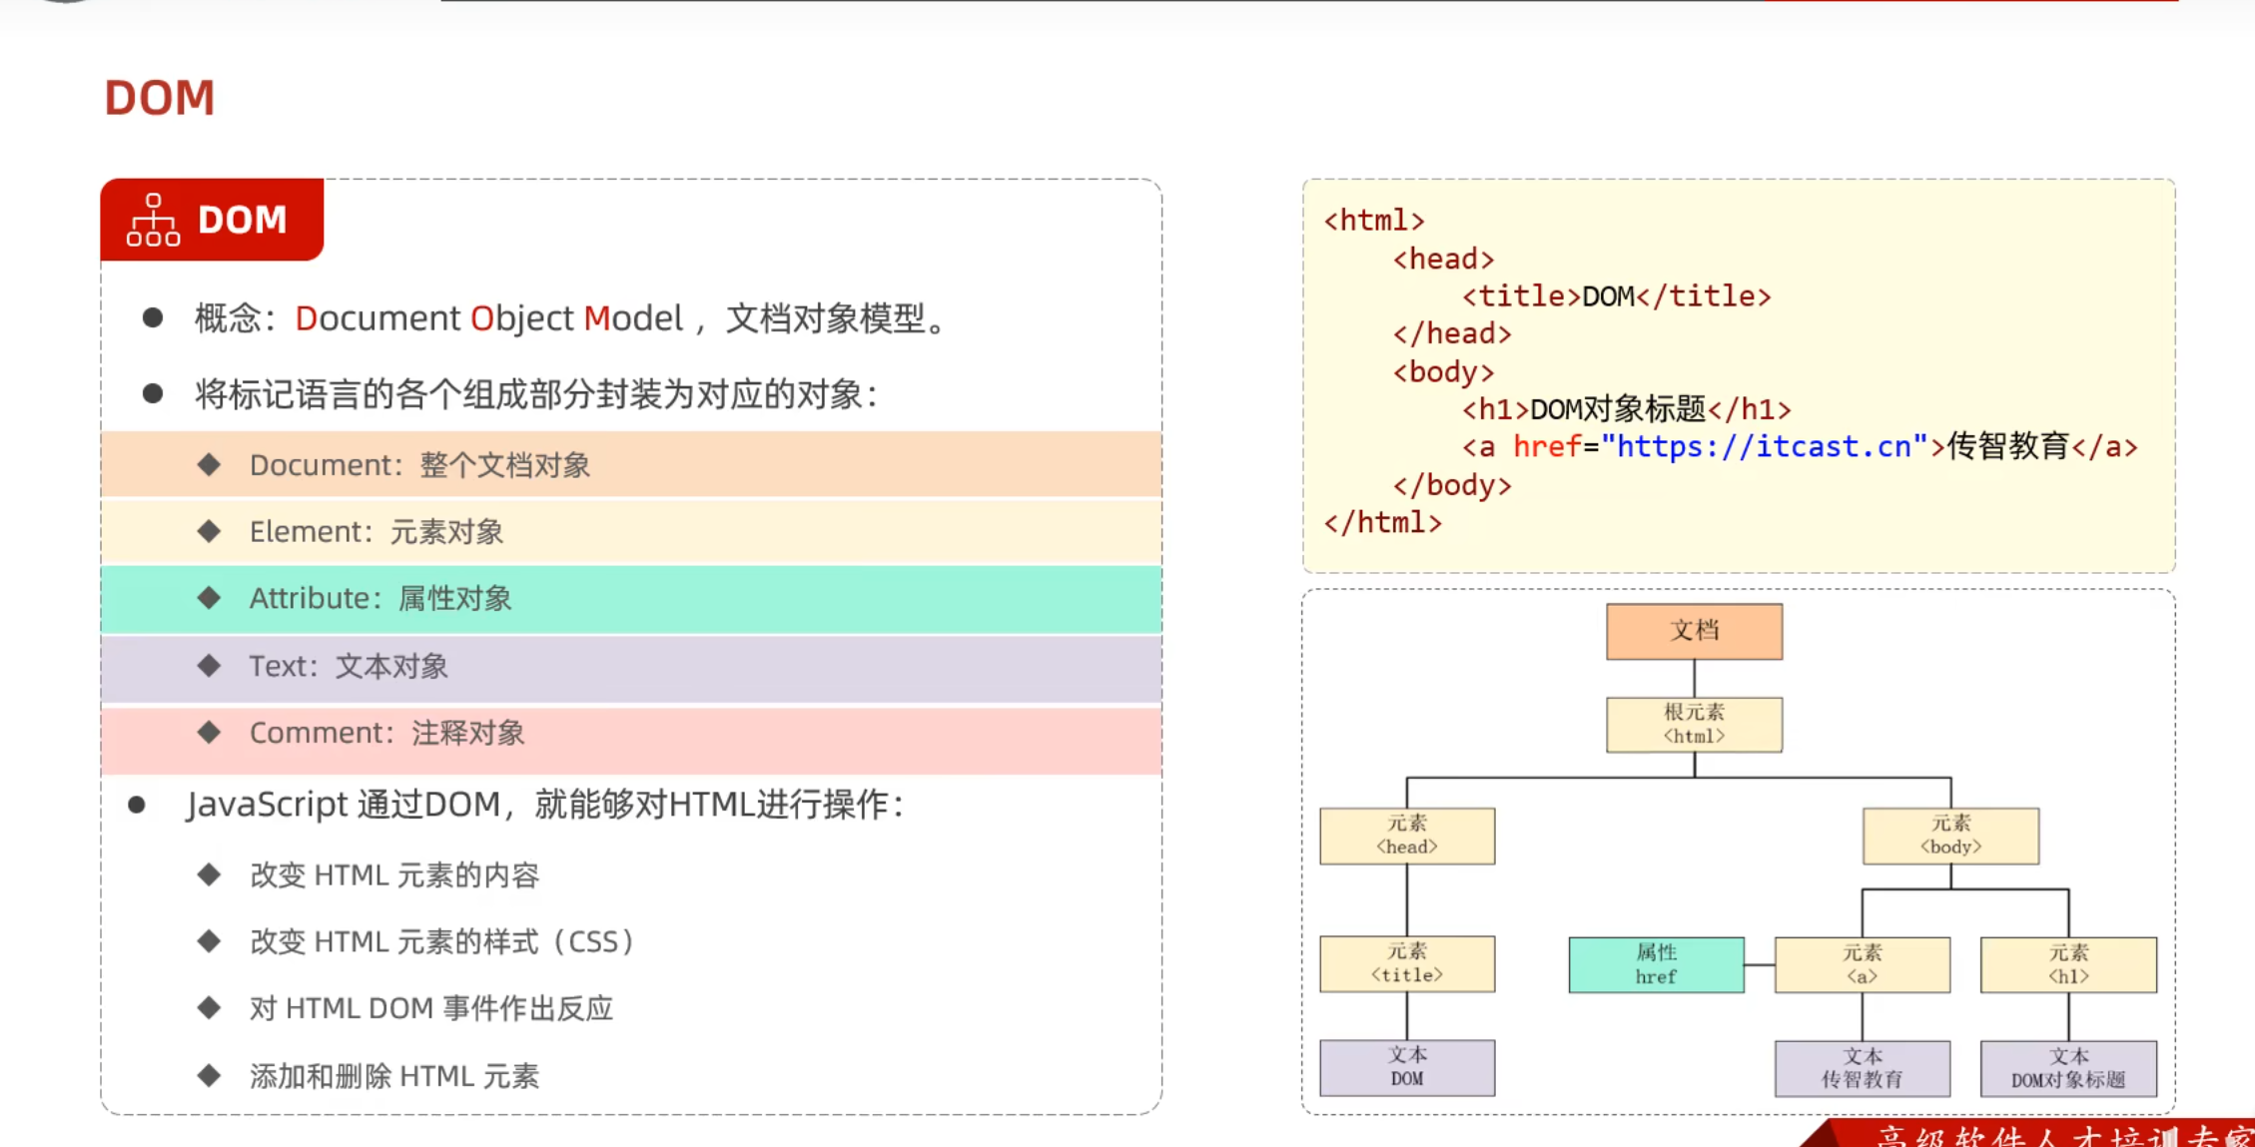Click the green 属性 href node
This screenshot has height=1147, width=2255.
click(x=1656, y=964)
